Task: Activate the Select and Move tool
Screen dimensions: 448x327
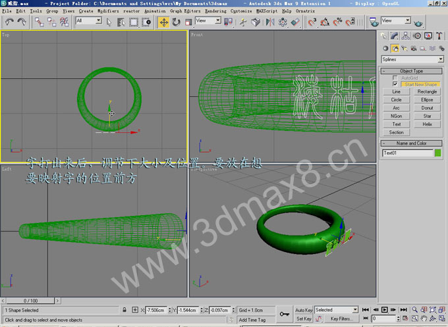Action: pyautogui.click(x=163, y=22)
